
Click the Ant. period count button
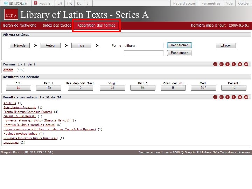(19, 88)
